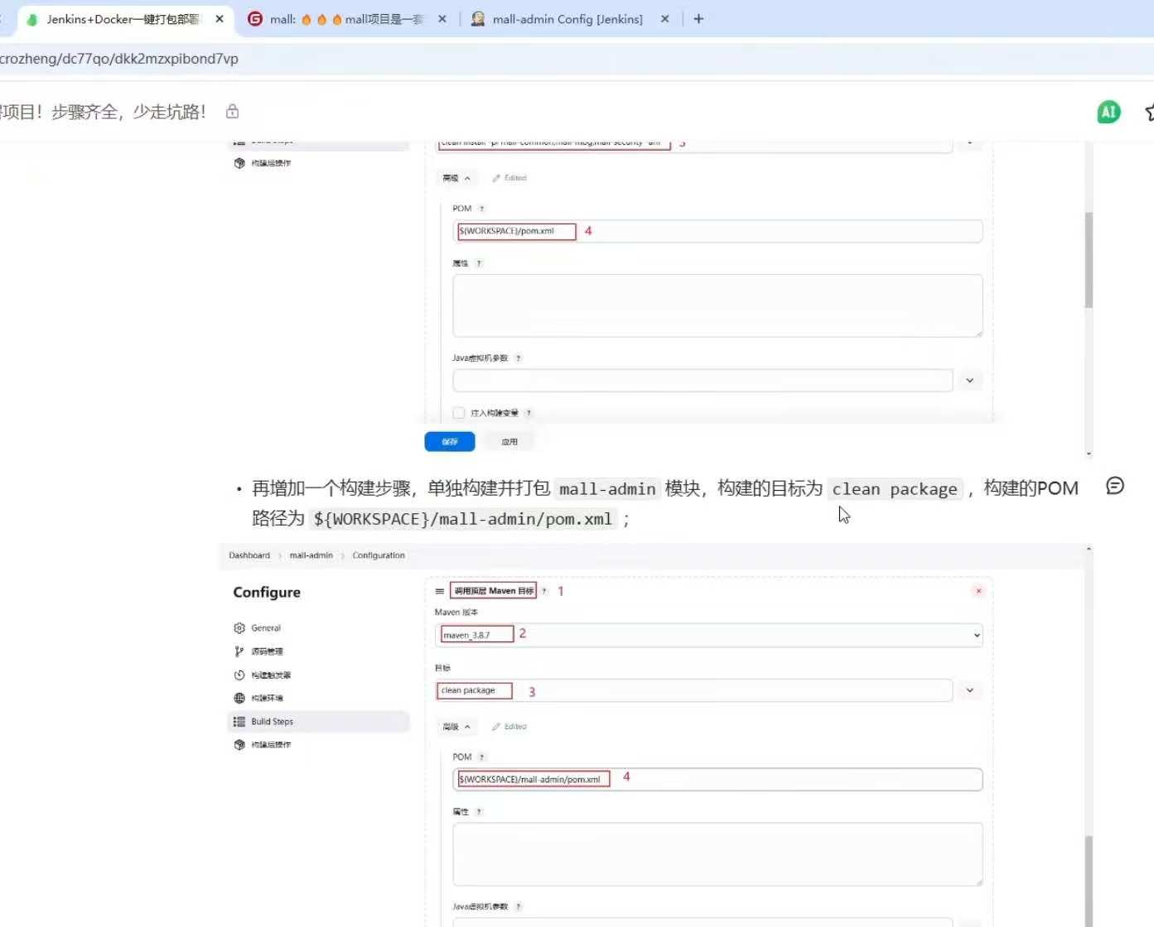The image size is (1154, 927).
Task: Click POM help icon in first Jenkins screenshot
Action: click(481, 209)
